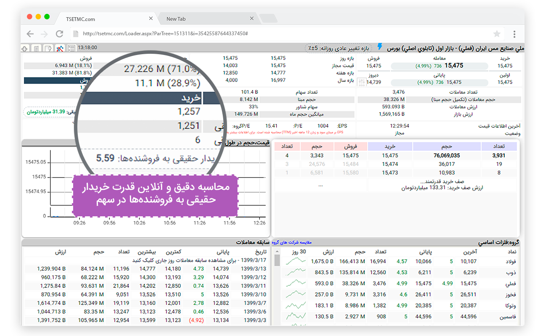Screen dimensions: 538x336
Task: Click the 30-day sparkline for فخوز
Action: (296, 294)
